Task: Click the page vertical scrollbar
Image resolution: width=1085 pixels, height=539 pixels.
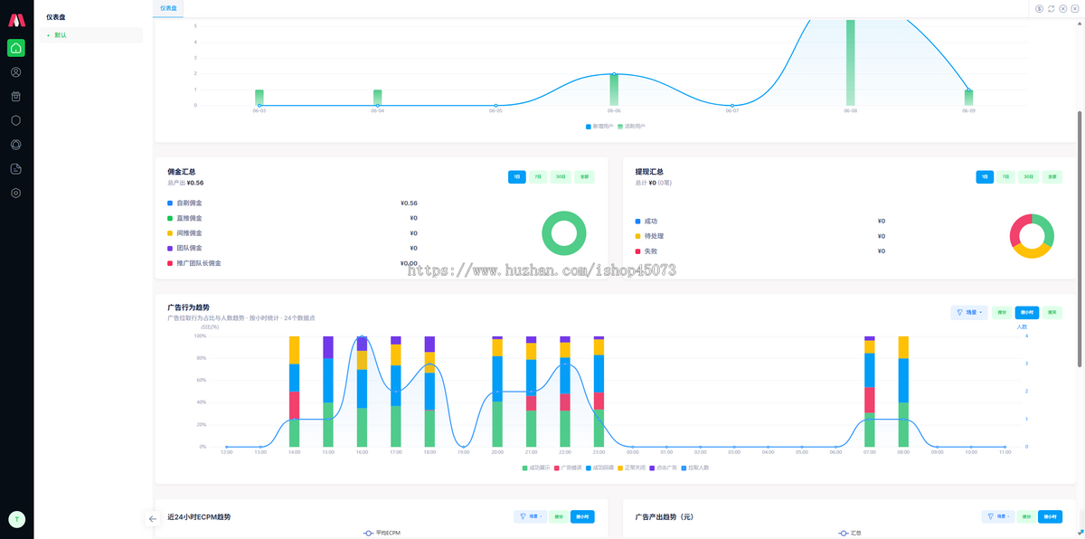Action: point(1079,240)
